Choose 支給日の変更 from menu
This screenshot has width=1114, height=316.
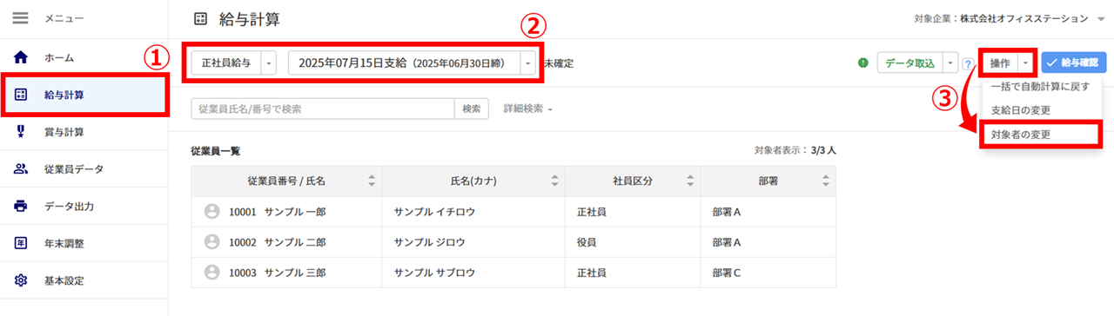click(x=1021, y=110)
